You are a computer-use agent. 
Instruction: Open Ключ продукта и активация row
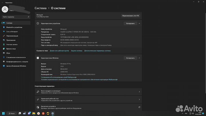[x=88, y=92]
